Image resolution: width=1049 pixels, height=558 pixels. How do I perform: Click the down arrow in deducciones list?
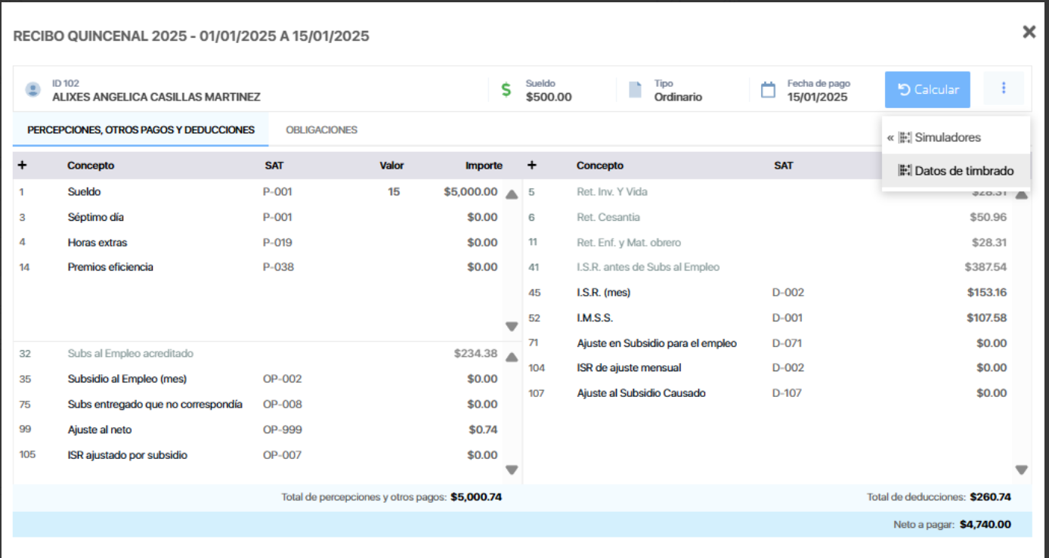tap(1022, 470)
